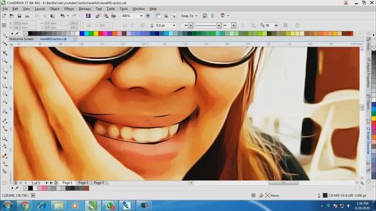This screenshot has height=211, width=376.
Task: Click the Publish to PDF icon
Action: 113,16
